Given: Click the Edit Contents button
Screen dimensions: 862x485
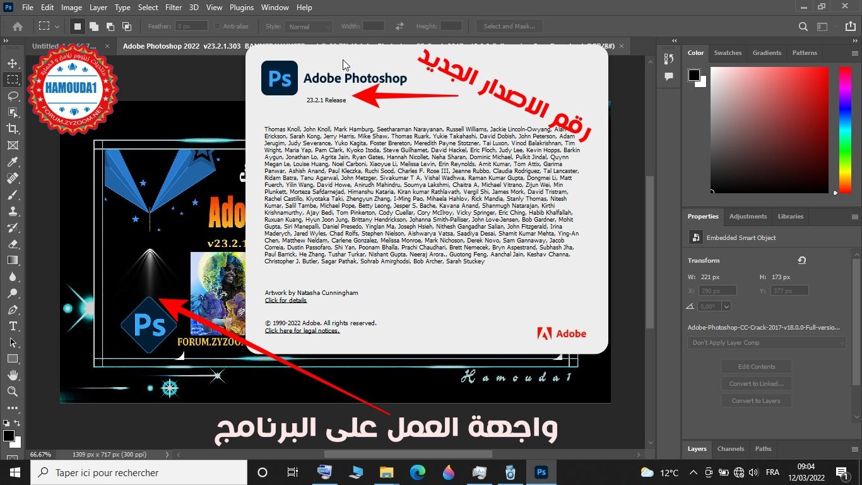Looking at the screenshot, I should point(757,366).
